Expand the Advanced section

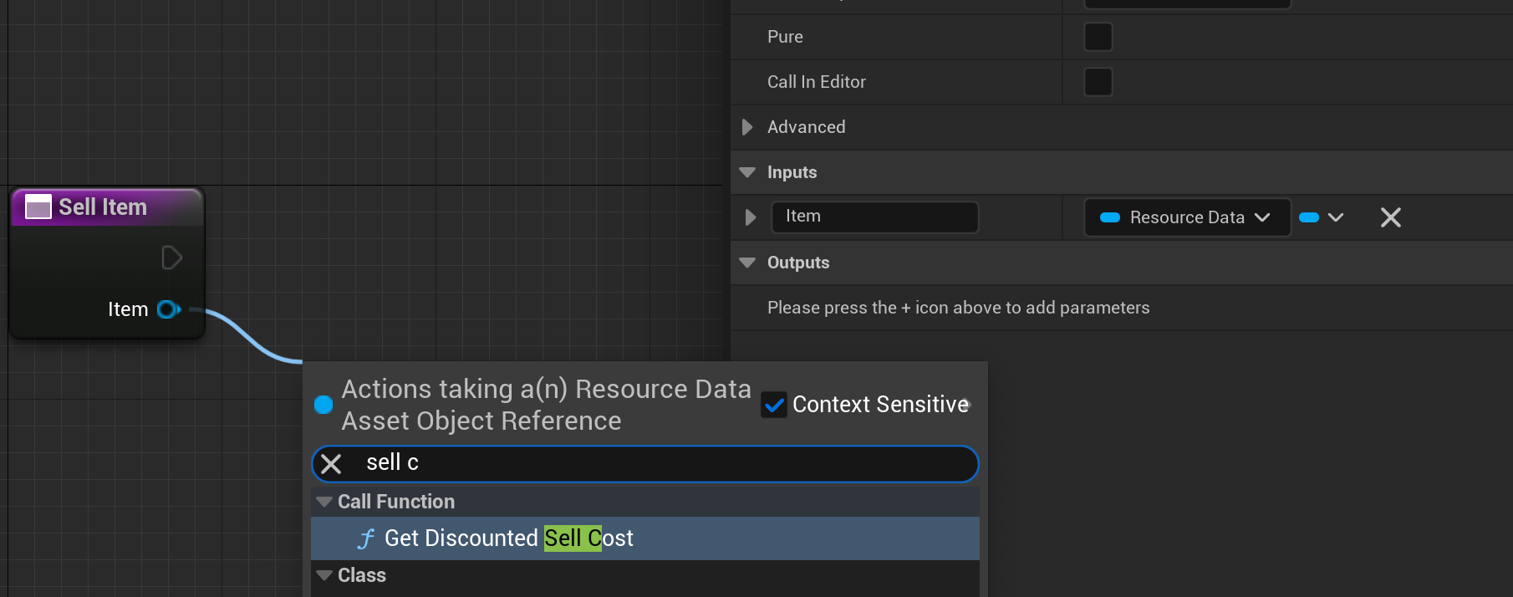(747, 127)
